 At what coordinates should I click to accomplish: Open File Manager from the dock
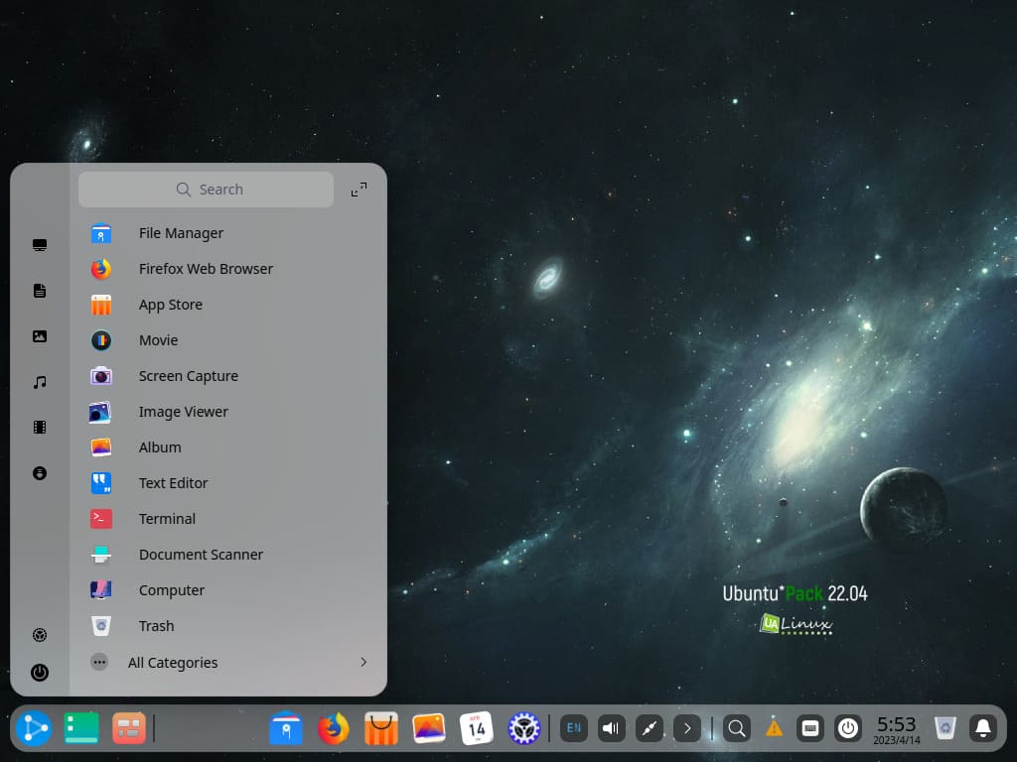click(285, 727)
